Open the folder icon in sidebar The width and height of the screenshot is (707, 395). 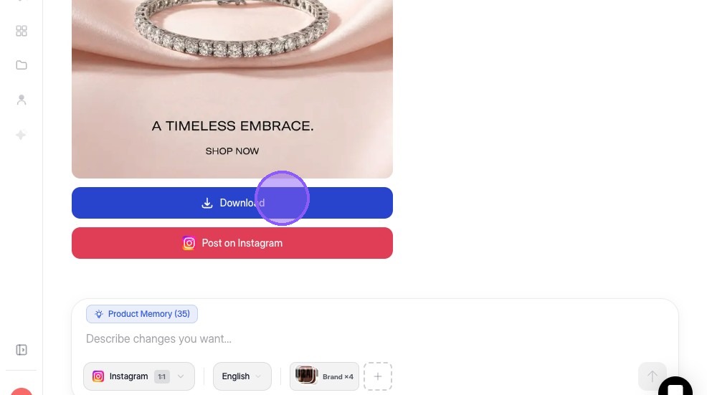22,65
